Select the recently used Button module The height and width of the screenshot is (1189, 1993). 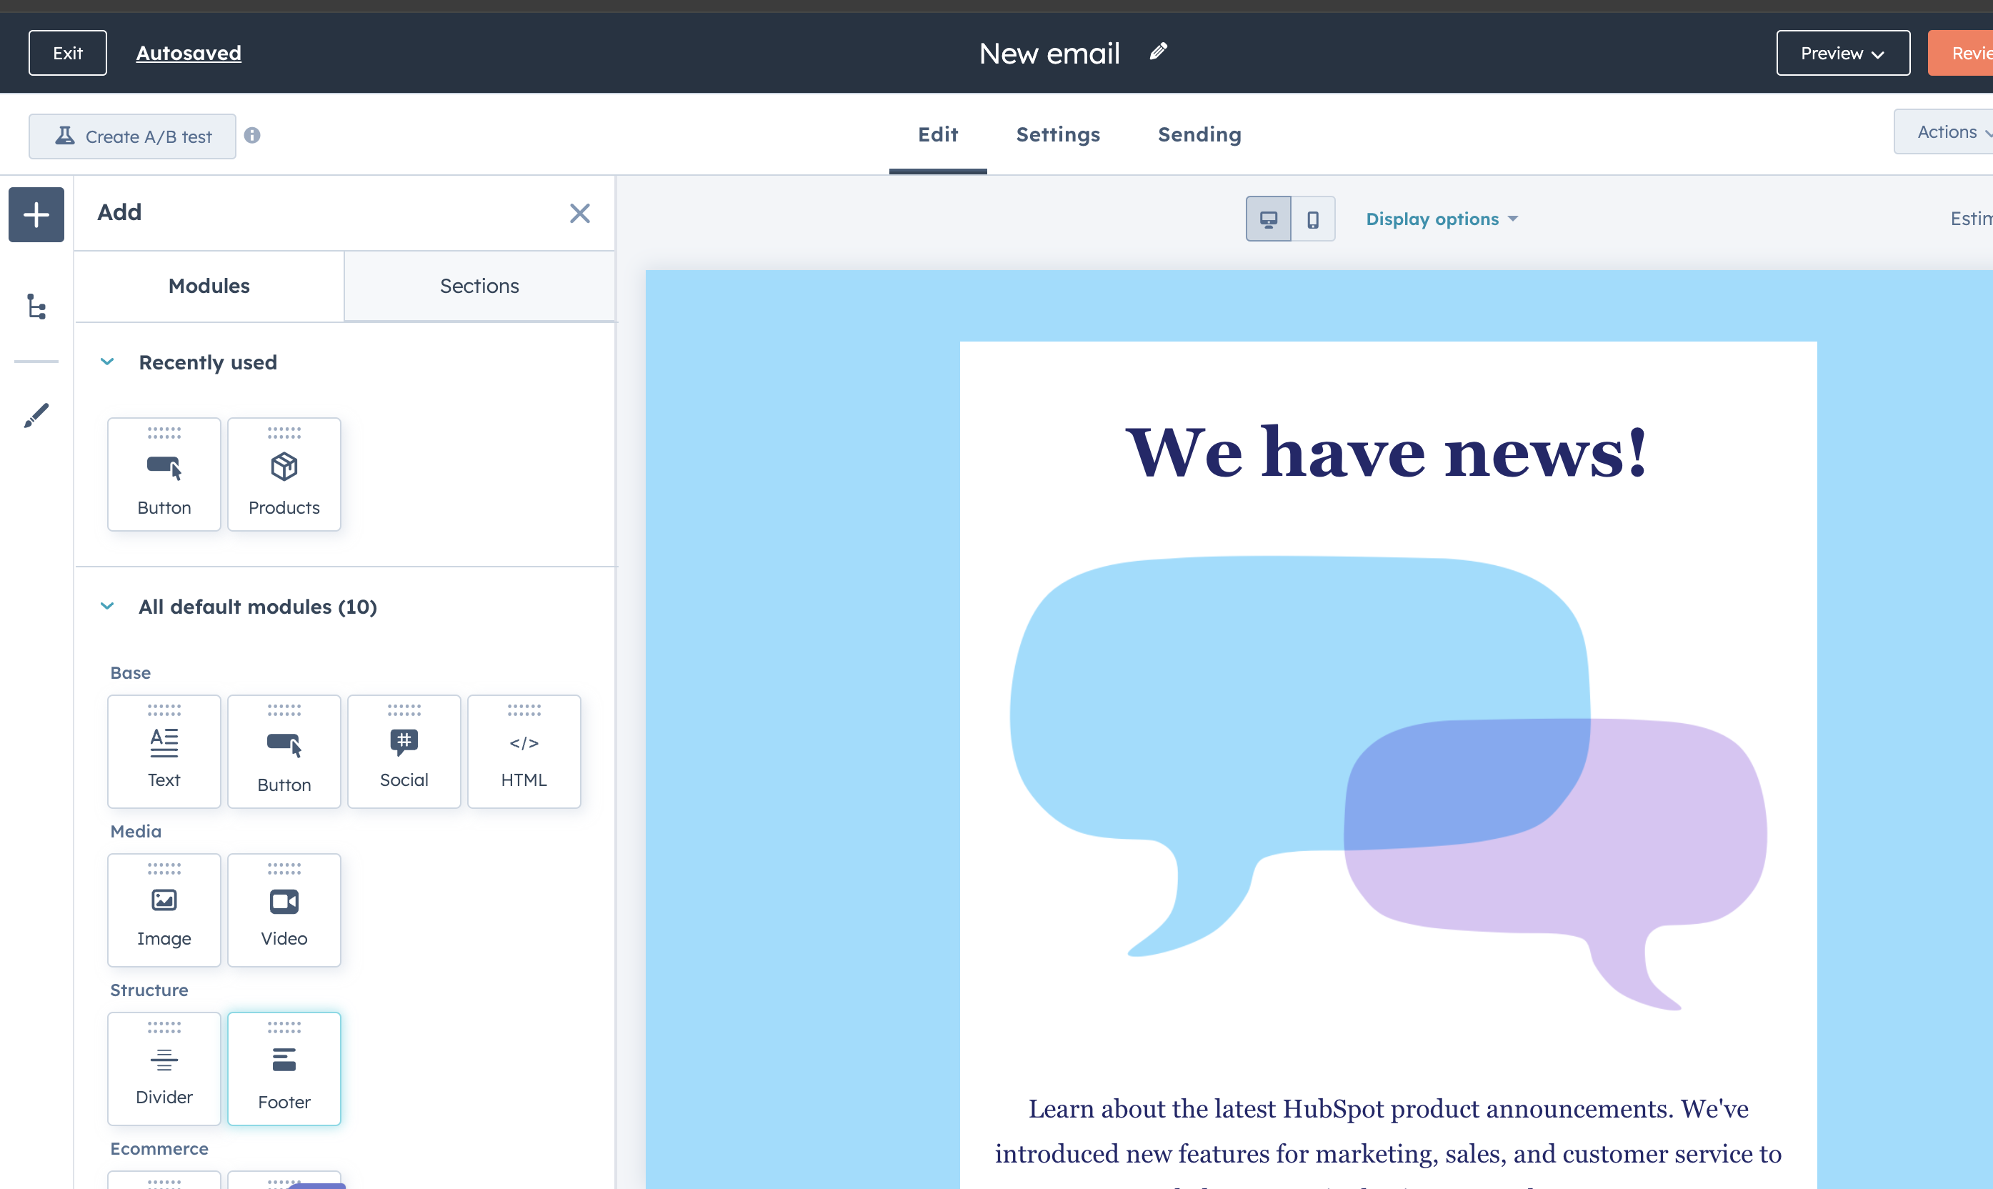point(164,474)
